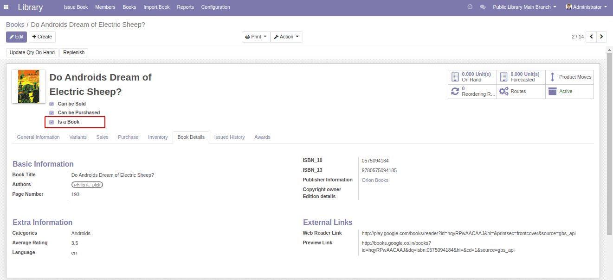Open the Books menu in navbar
The image size is (613, 280).
pyautogui.click(x=129, y=7)
